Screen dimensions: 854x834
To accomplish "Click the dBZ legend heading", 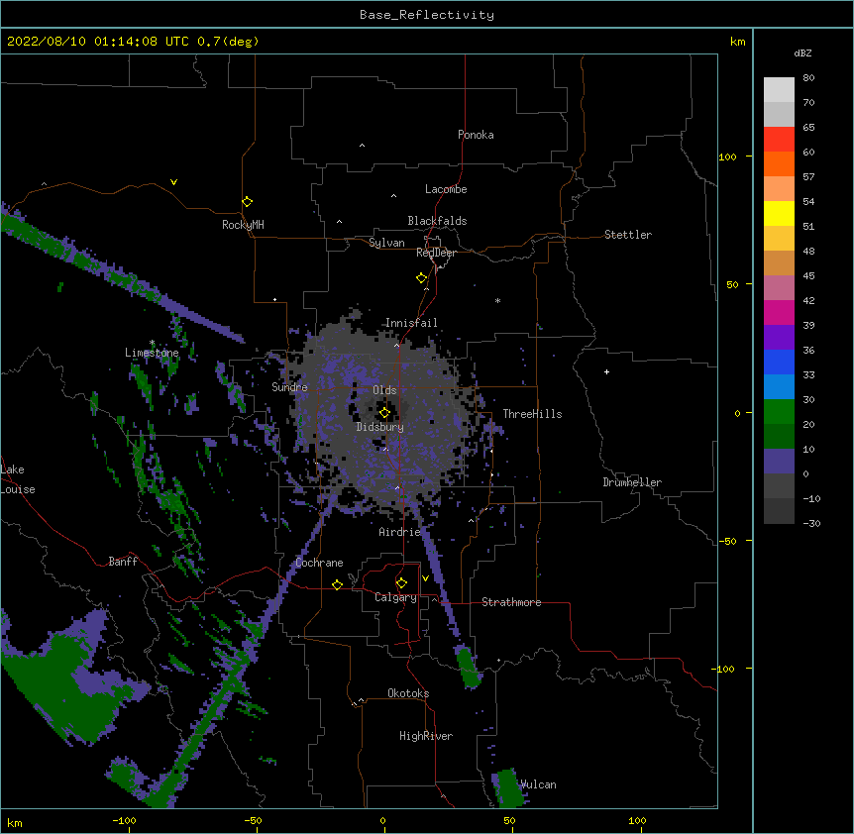I will click(x=802, y=53).
